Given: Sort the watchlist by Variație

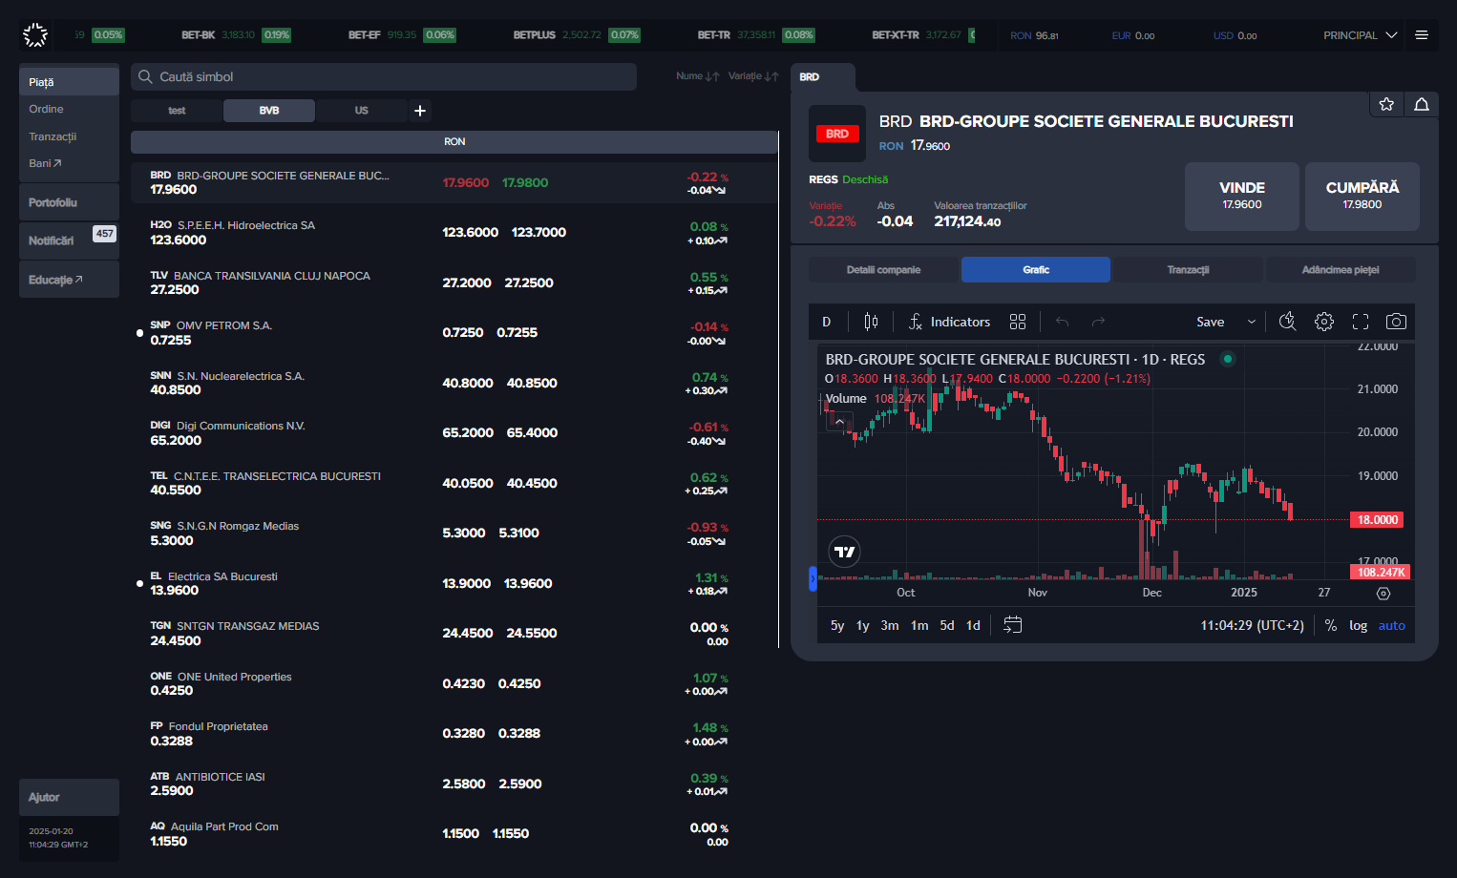Looking at the screenshot, I should point(753,76).
